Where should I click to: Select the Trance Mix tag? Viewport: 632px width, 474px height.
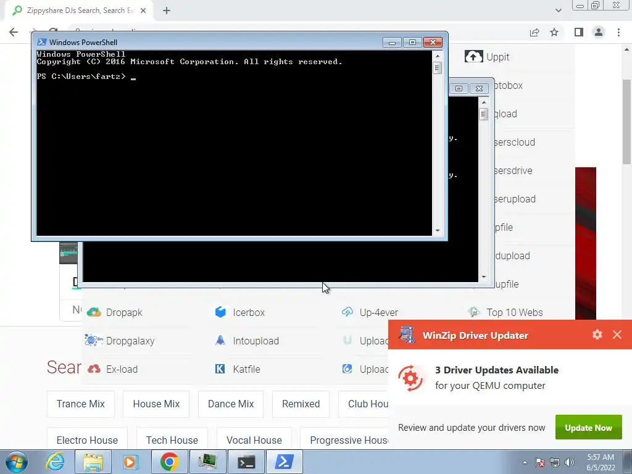click(81, 404)
